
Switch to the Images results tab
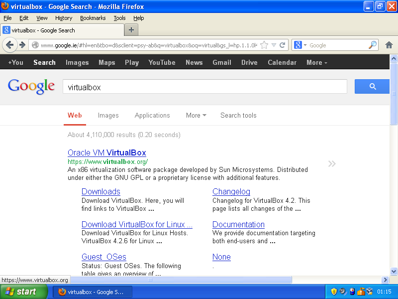point(108,116)
